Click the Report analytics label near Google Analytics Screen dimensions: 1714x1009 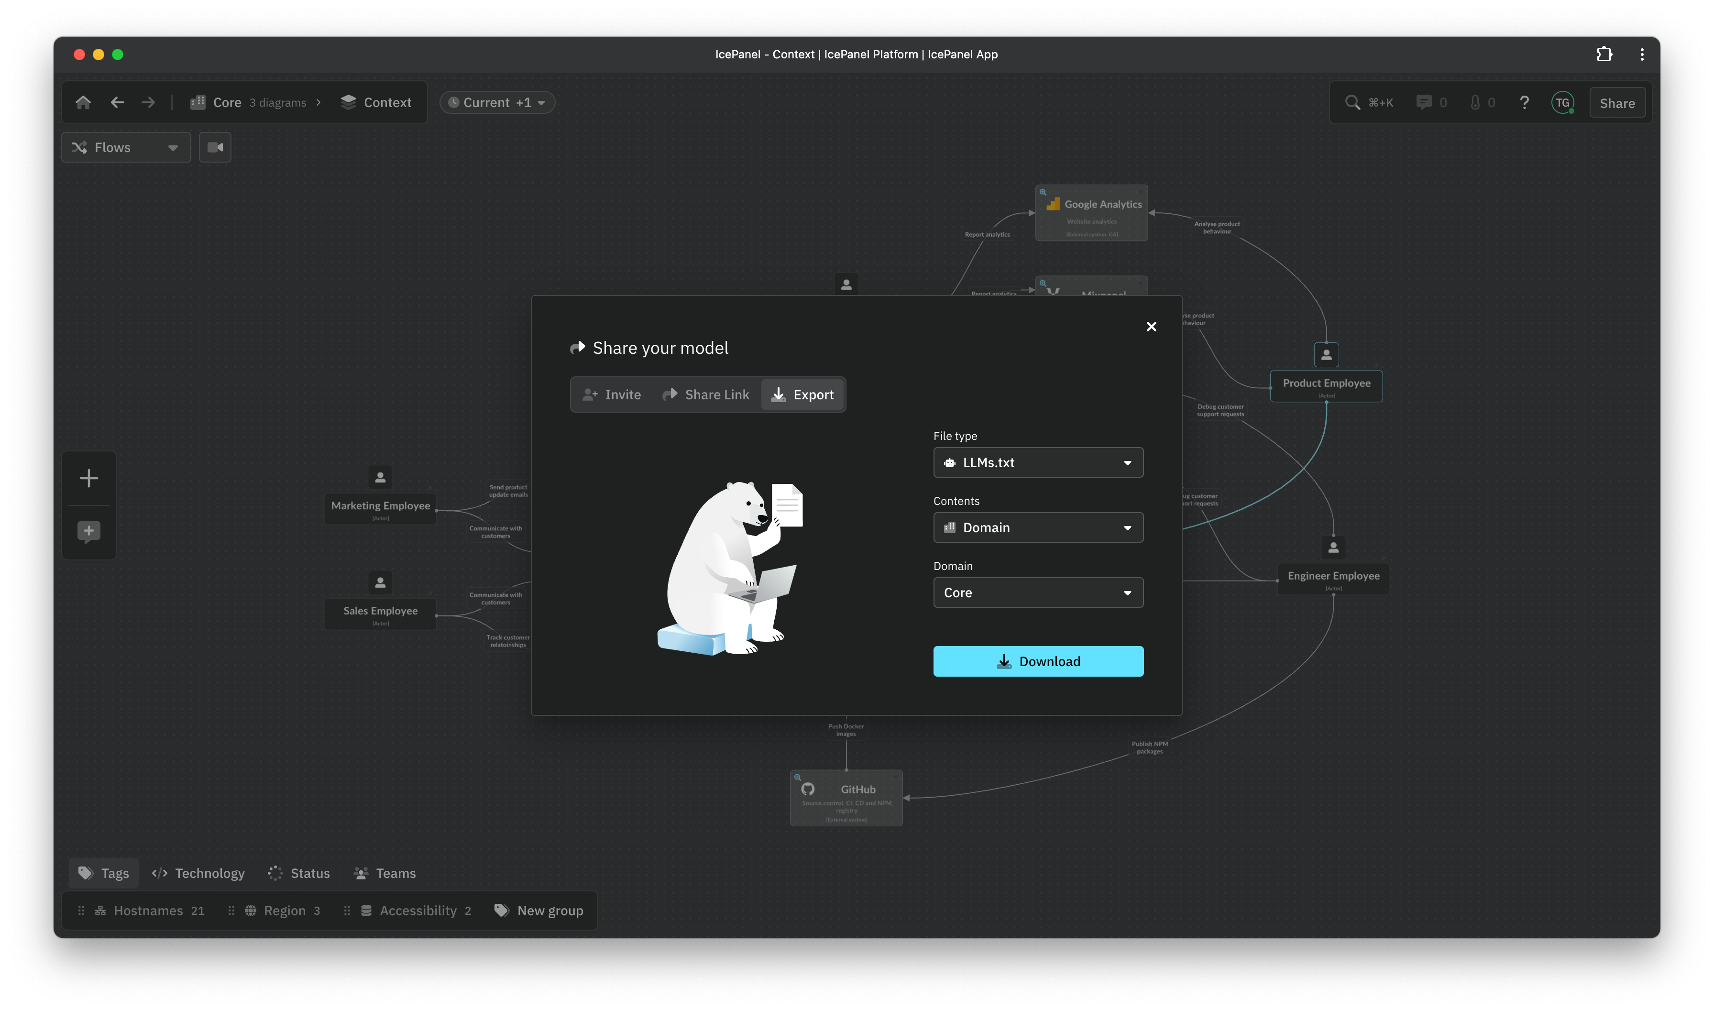[987, 235]
